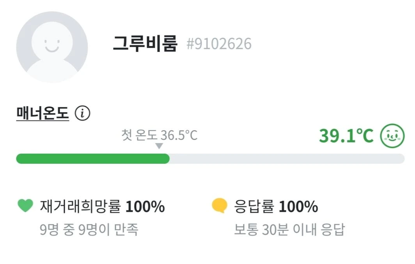This screenshot has width=415, height=264.
Task: Select the user ID #9102626
Action: click(219, 44)
